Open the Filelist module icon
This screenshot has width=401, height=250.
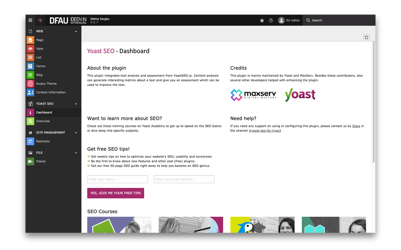click(30, 161)
